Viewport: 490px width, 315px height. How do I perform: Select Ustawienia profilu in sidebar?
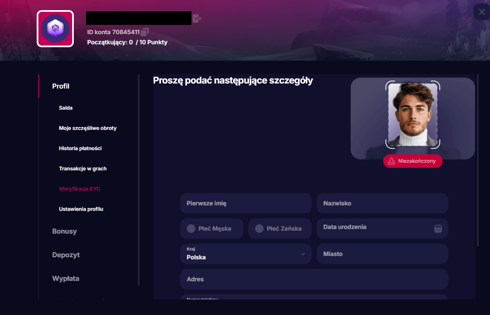81,209
